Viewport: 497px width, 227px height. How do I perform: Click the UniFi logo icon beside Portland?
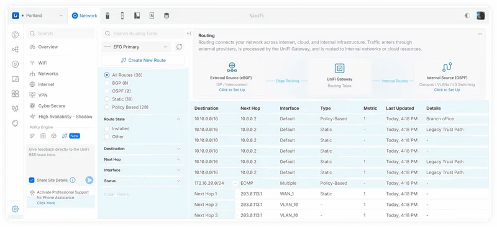16,16
